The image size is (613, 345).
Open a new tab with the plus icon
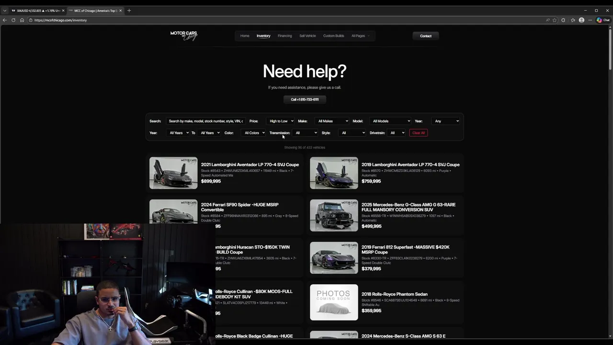[129, 11]
